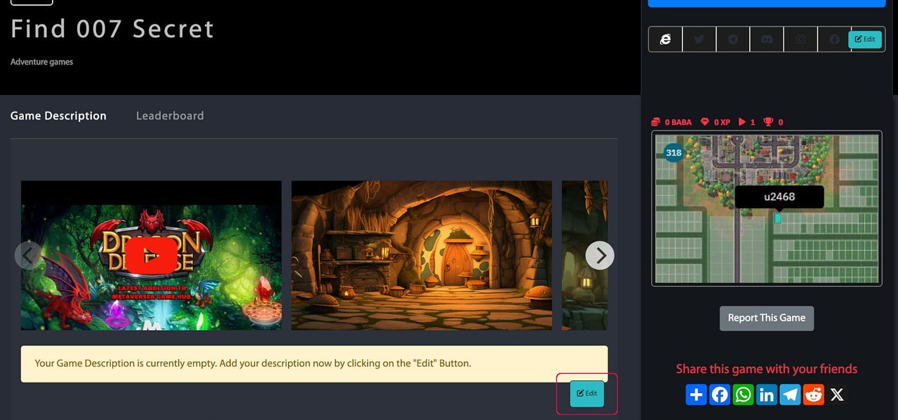Image resolution: width=898 pixels, height=420 pixels.
Task: Select the Game Description tab
Action: pos(58,116)
